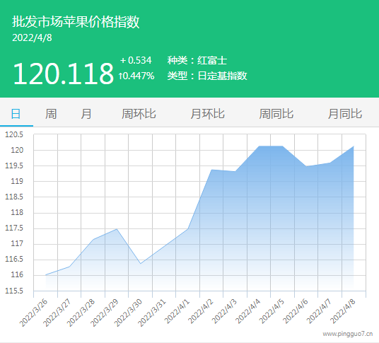
Task: Click the 120.118 index value
Action: [x=64, y=74]
